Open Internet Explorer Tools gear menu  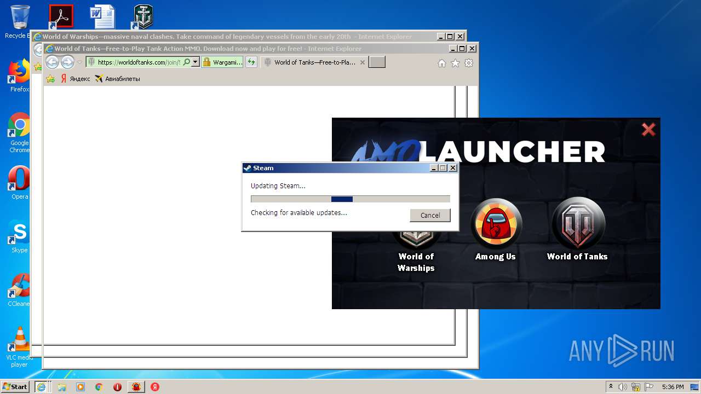point(469,63)
